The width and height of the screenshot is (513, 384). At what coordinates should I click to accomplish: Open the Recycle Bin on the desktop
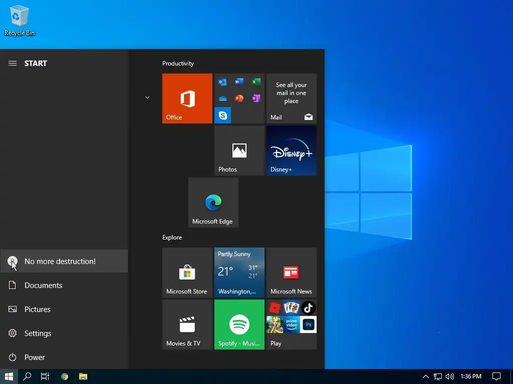tap(20, 20)
